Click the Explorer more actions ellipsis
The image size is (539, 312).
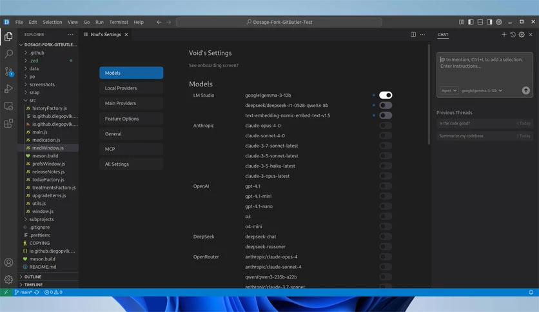coord(70,34)
